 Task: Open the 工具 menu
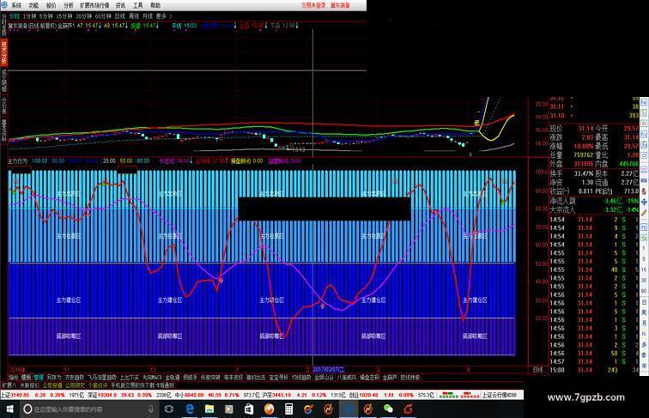click(x=138, y=5)
